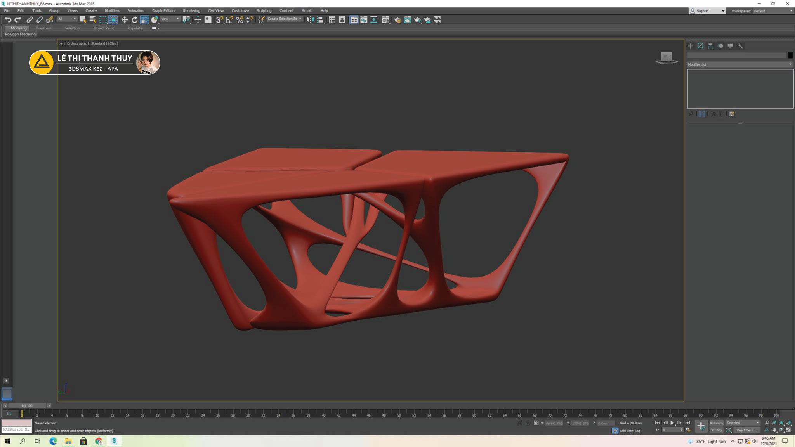
Task: Open the Hierarchy panel icon
Action: 710,46
